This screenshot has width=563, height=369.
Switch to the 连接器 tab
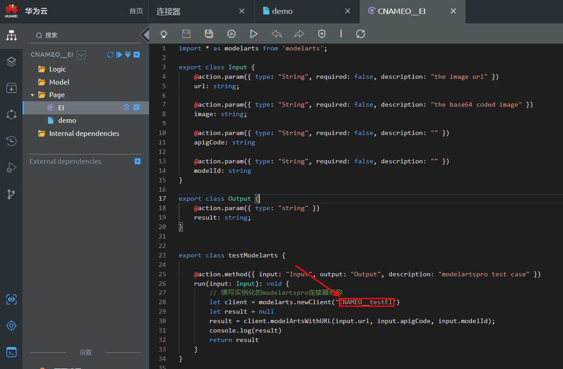pyautogui.click(x=168, y=11)
